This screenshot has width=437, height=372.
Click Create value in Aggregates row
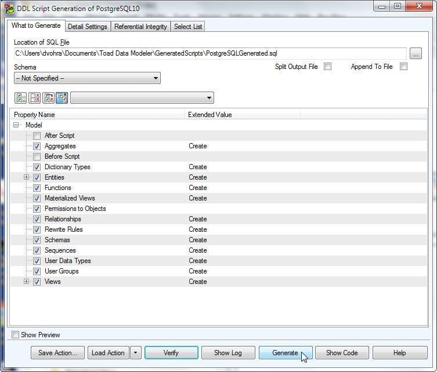197,146
